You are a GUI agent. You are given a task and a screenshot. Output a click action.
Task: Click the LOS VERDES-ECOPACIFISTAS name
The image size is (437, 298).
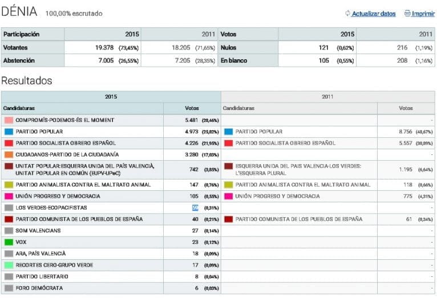point(51,207)
